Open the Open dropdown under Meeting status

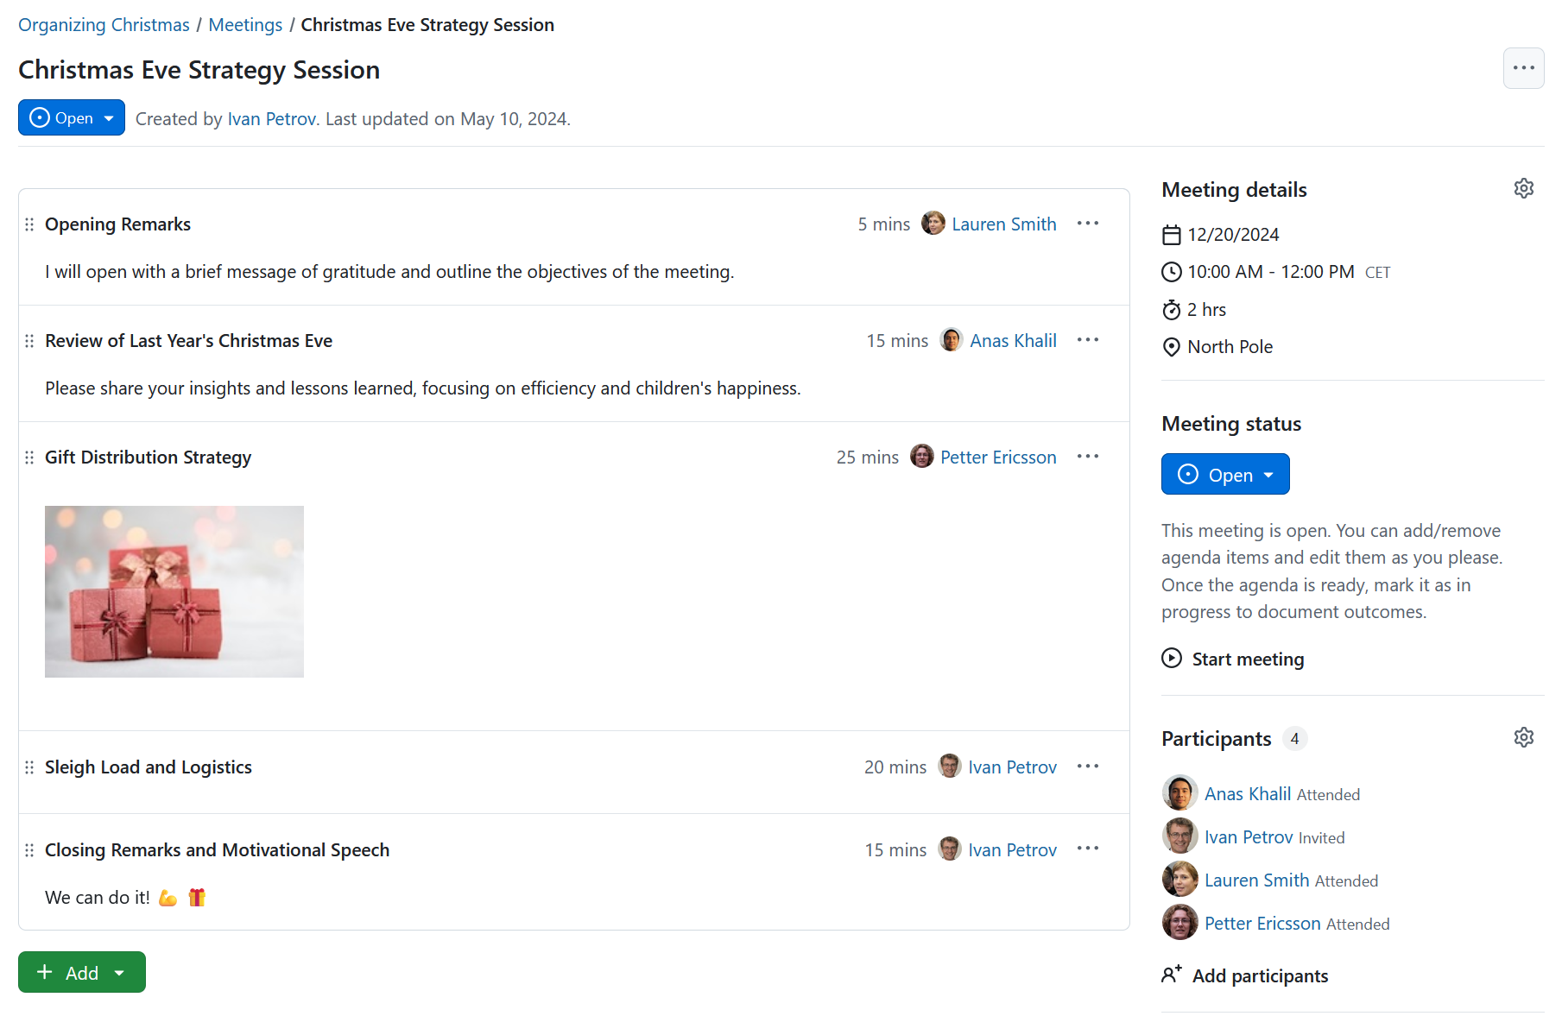(1268, 474)
